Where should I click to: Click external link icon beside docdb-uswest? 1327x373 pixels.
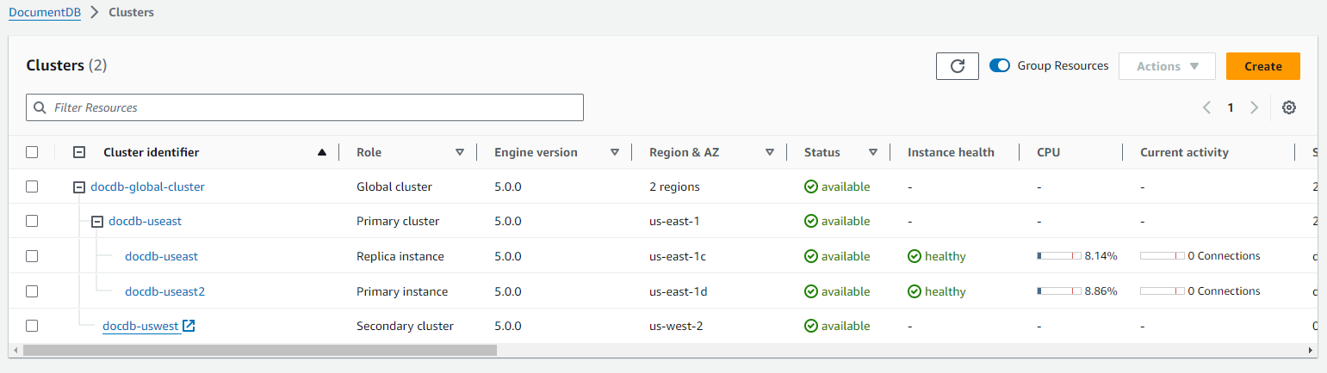point(189,326)
